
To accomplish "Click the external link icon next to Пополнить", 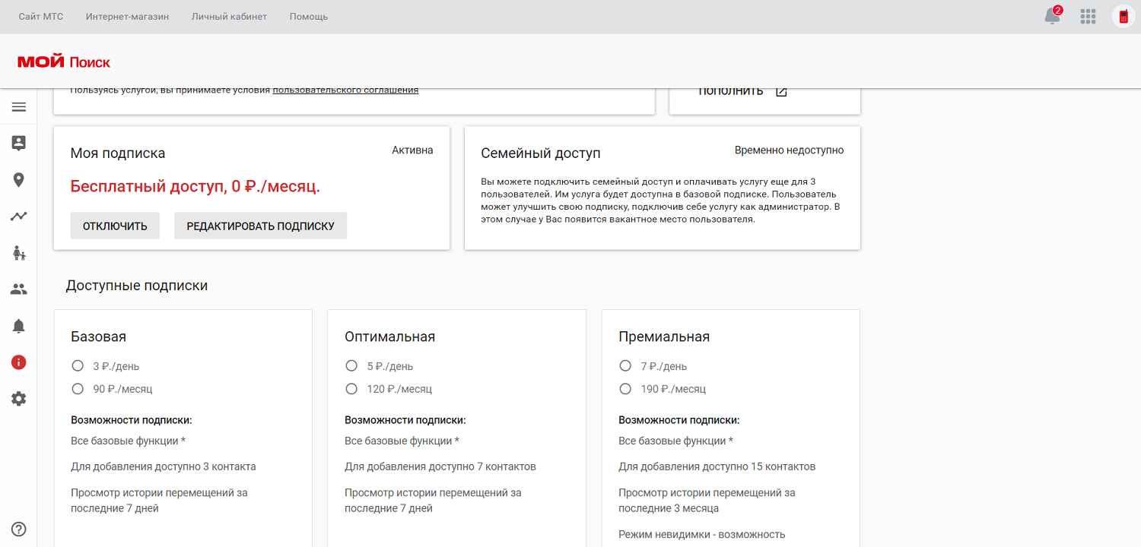I will 781,91.
